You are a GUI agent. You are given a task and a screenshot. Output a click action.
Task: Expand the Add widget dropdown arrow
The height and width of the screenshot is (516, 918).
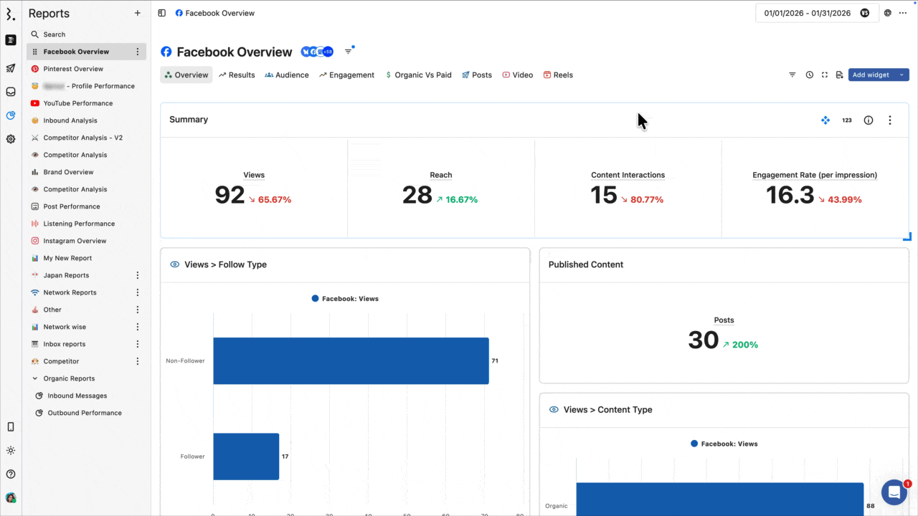point(902,75)
